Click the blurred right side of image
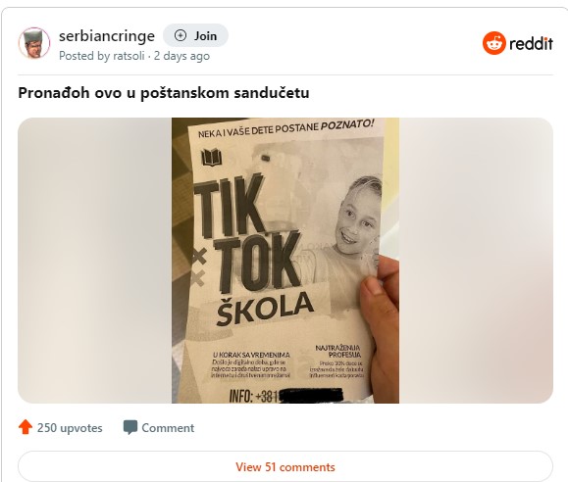568x482 pixels. coord(476,261)
